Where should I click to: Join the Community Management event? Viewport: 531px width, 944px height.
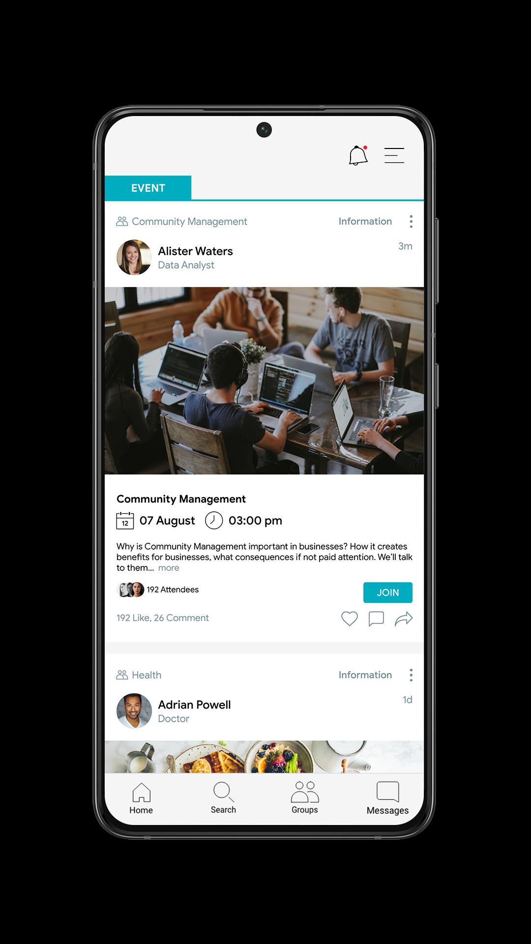pos(388,592)
